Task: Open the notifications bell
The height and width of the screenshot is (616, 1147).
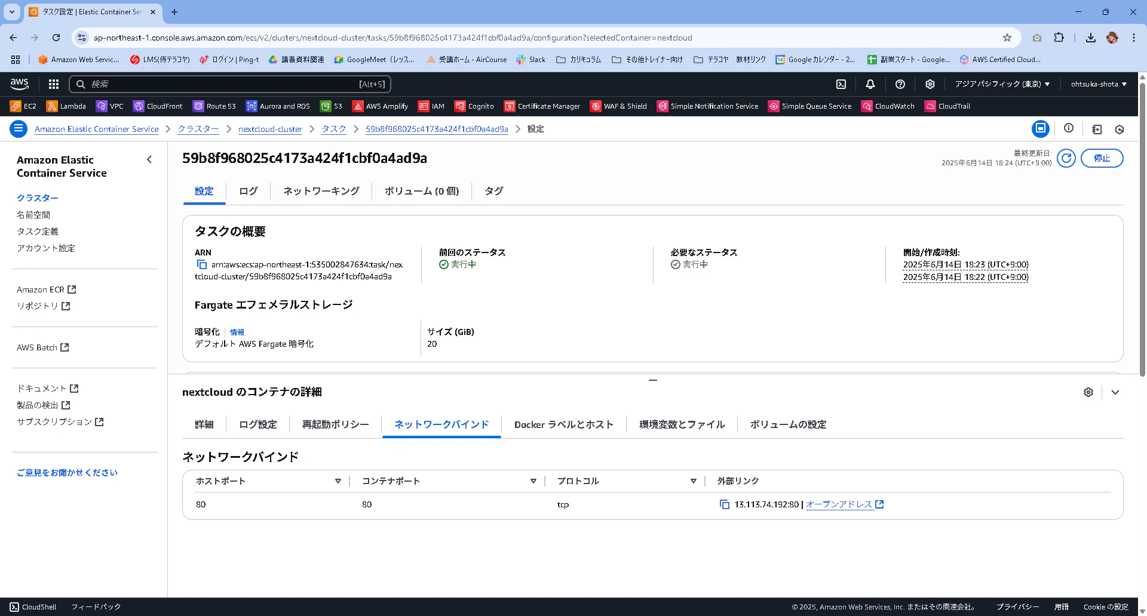Action: pos(870,84)
